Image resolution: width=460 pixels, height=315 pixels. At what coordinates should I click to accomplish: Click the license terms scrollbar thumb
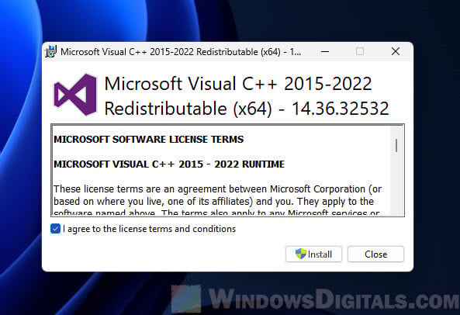[x=396, y=146]
